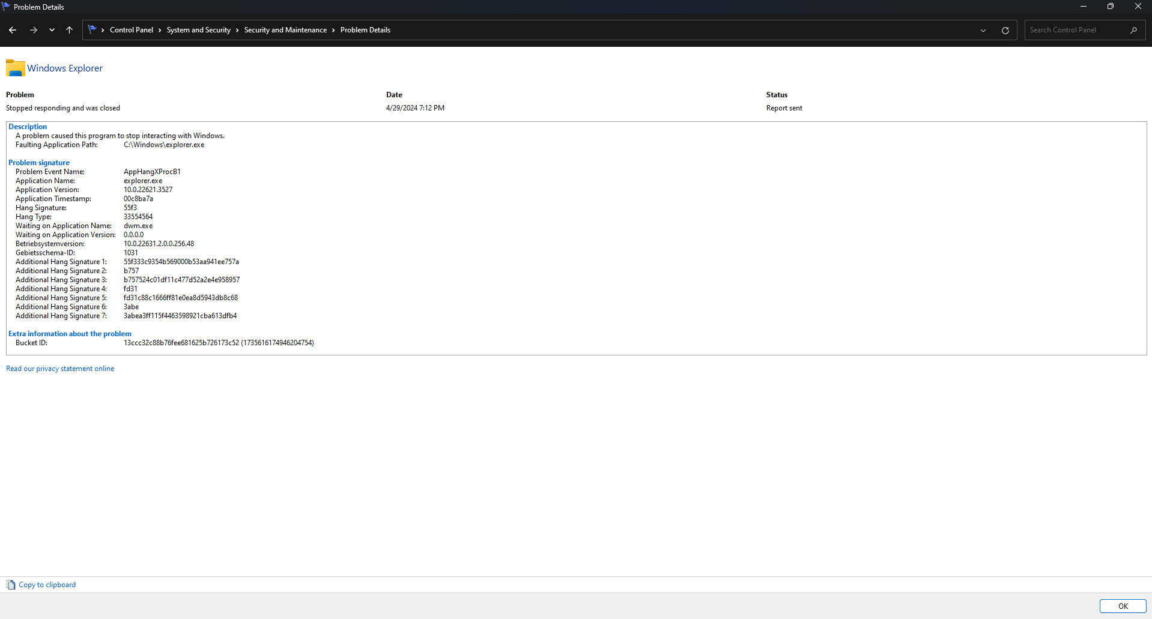
Task: Select OS version '10.0.22631.2.0.0.256.48'
Action: (159, 244)
